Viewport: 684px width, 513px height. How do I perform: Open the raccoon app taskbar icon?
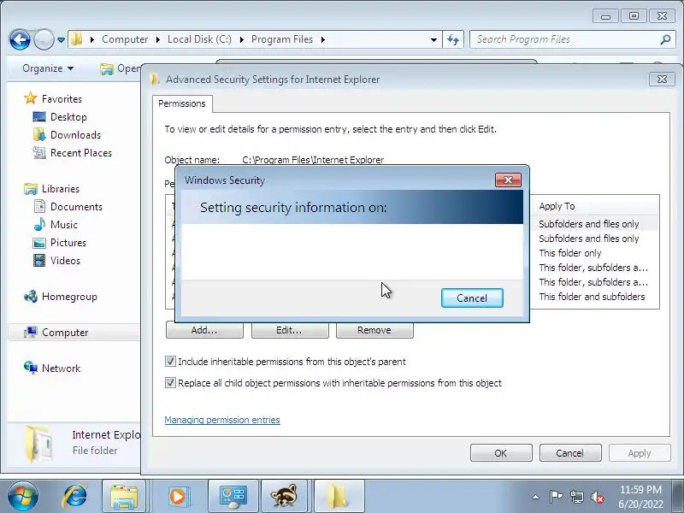[x=284, y=496]
